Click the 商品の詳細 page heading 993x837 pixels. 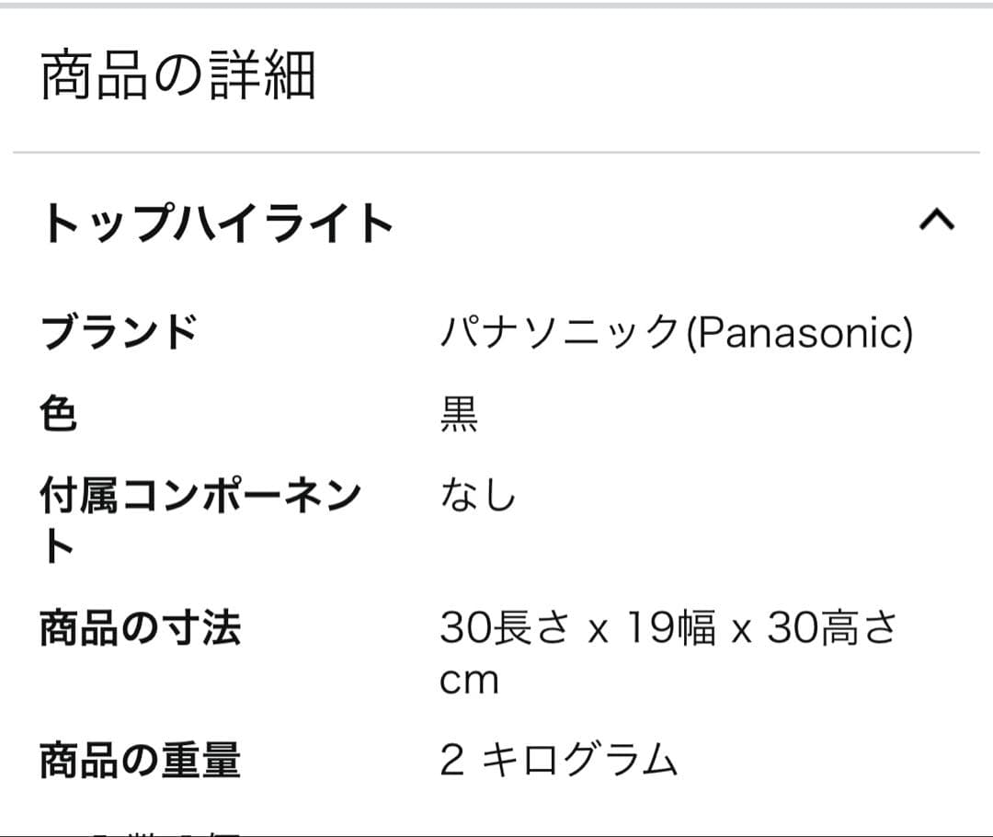coord(178,76)
